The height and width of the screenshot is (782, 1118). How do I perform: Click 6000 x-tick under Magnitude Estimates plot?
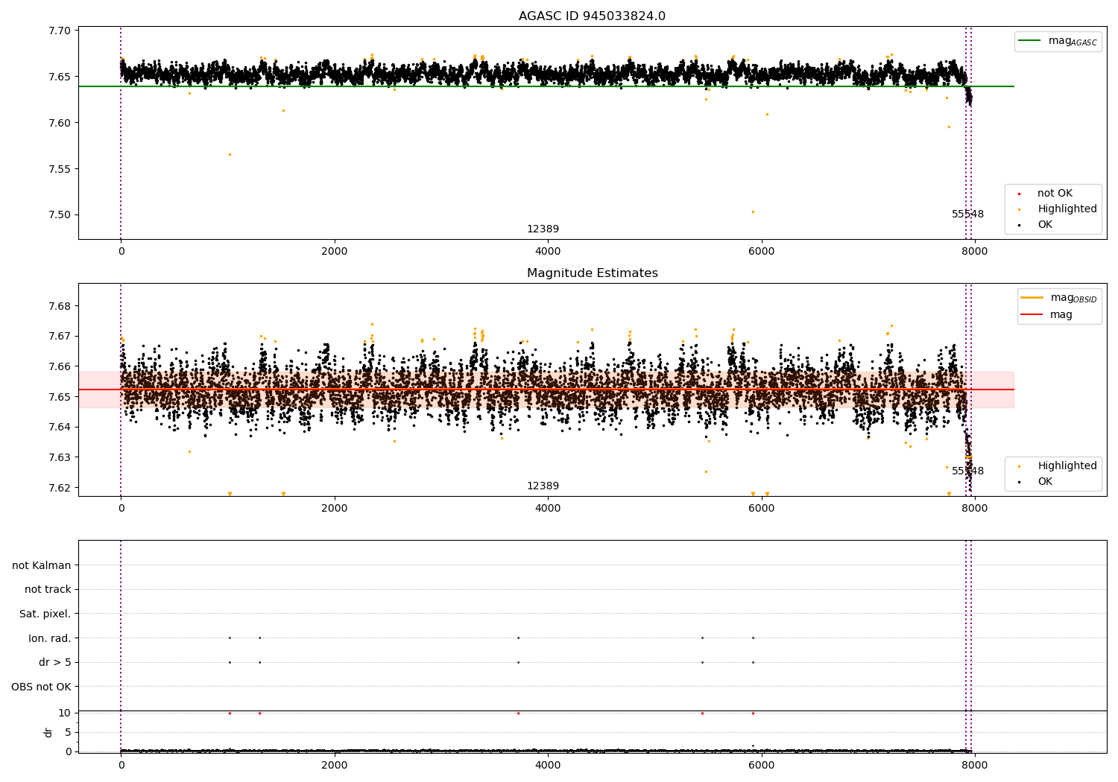pos(761,508)
